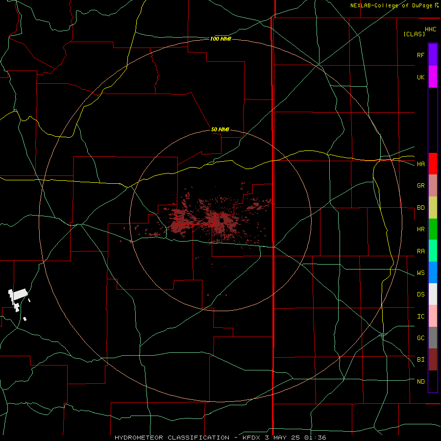Click the GC legend label
The height and width of the screenshot is (441, 441).
[x=420, y=338]
